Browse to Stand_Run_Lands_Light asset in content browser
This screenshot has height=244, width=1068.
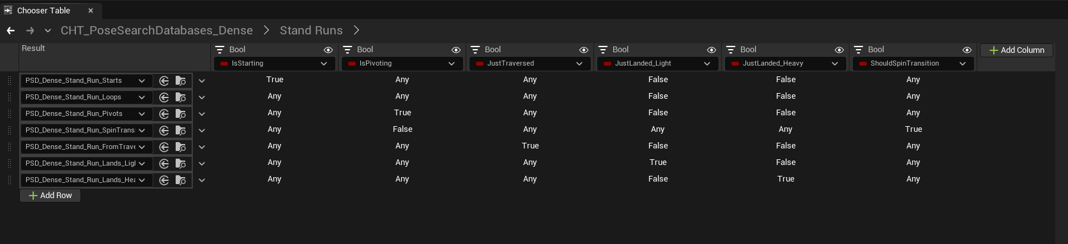tap(181, 164)
